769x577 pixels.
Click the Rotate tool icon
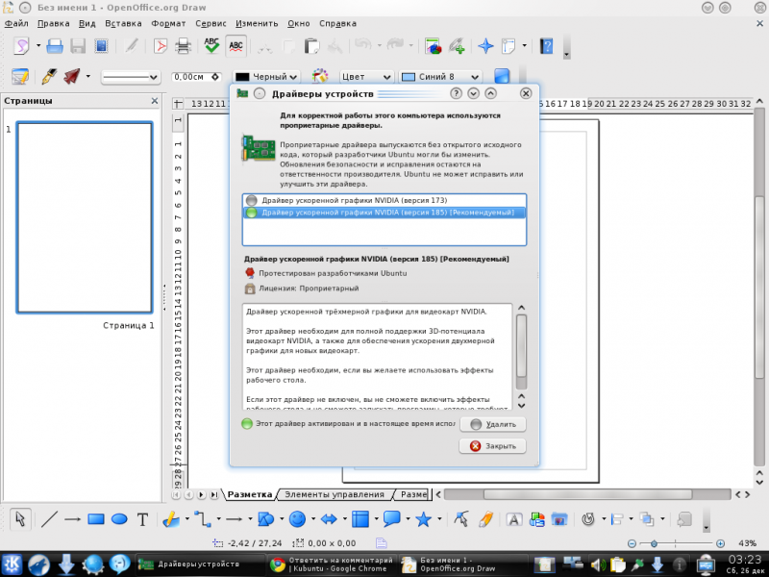click(x=587, y=519)
